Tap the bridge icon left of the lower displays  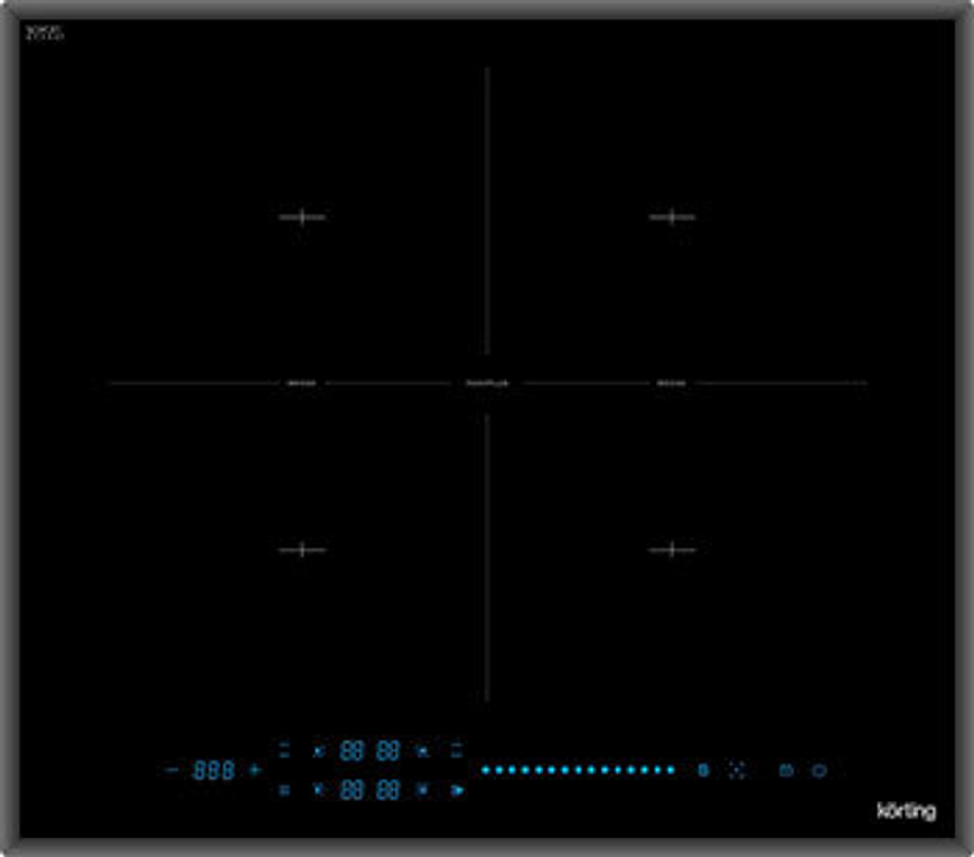[x=283, y=790]
